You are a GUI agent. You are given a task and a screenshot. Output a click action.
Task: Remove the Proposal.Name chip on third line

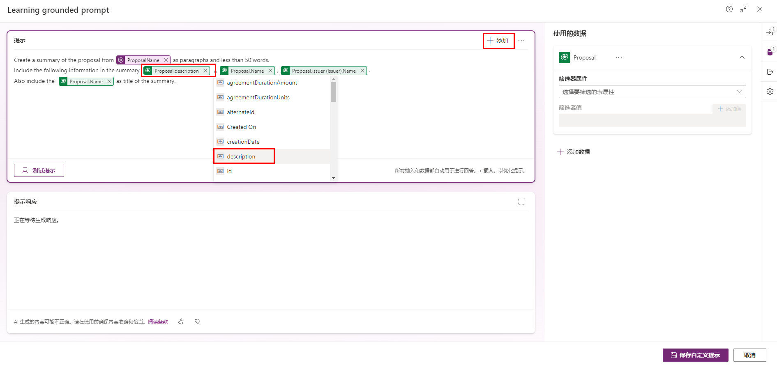(x=109, y=81)
